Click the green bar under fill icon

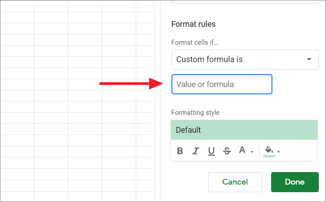pos(269,156)
